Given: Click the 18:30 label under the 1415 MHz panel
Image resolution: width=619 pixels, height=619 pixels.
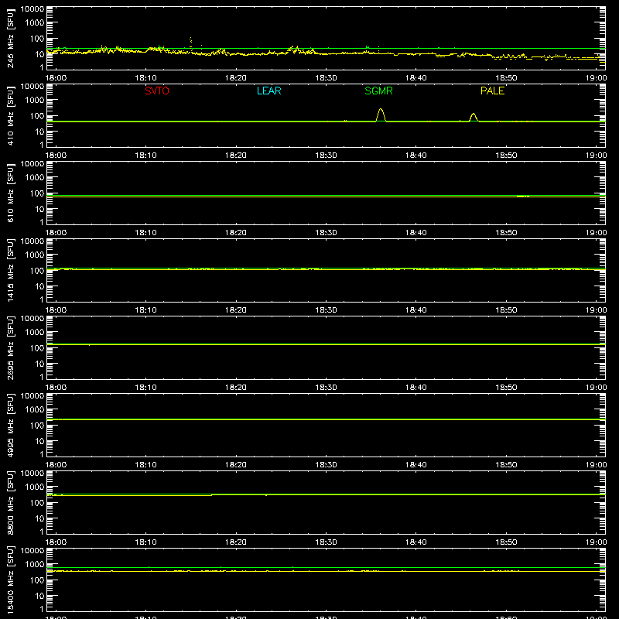Looking at the screenshot, I should click(326, 310).
